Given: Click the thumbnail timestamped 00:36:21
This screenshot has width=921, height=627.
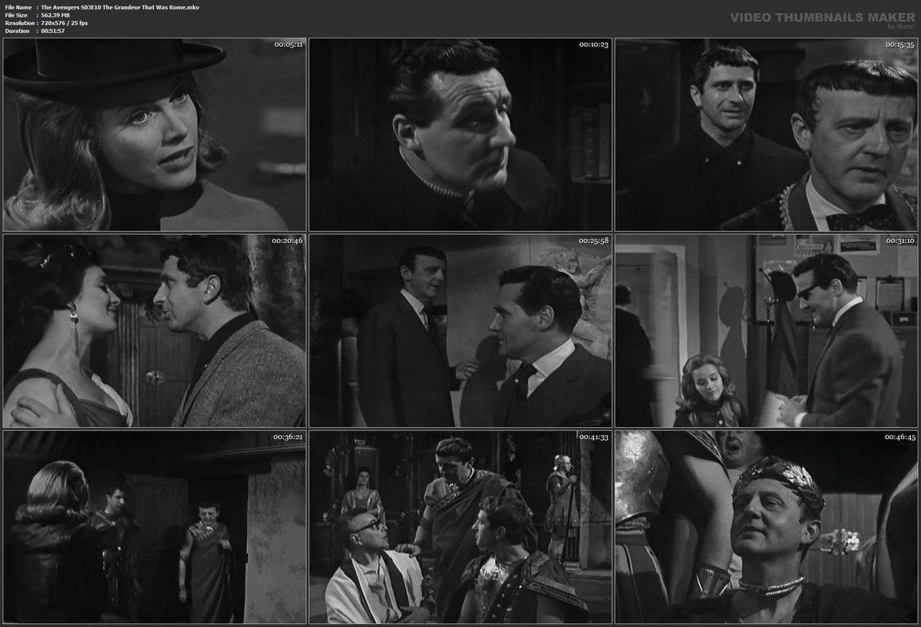Looking at the screenshot, I should 155,527.
